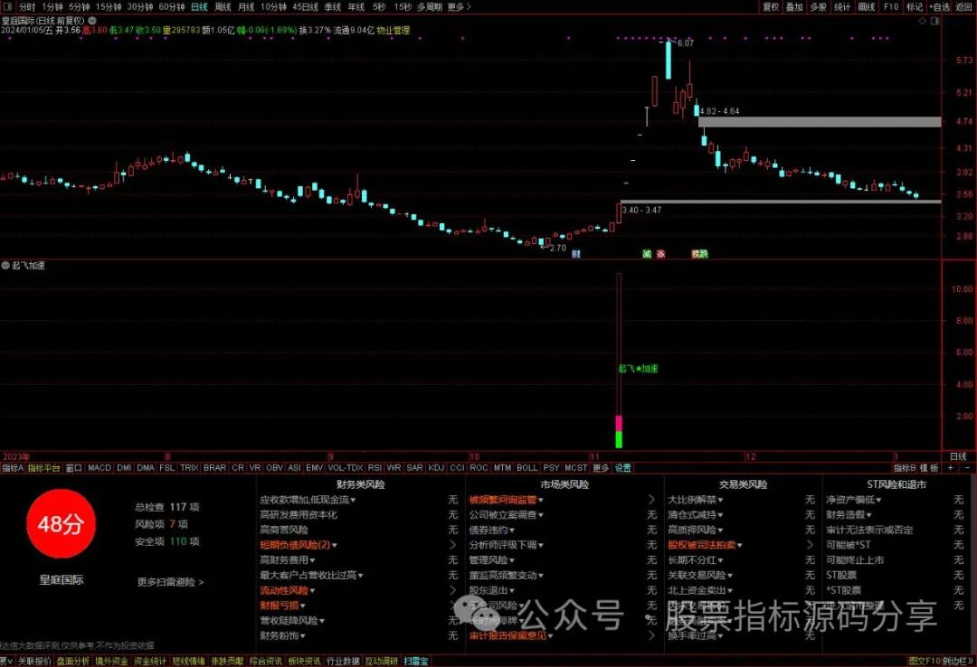Viewport: 977px width, 667px height.
Task: Expand 股权被司法拍卖 item
Action: [705, 545]
